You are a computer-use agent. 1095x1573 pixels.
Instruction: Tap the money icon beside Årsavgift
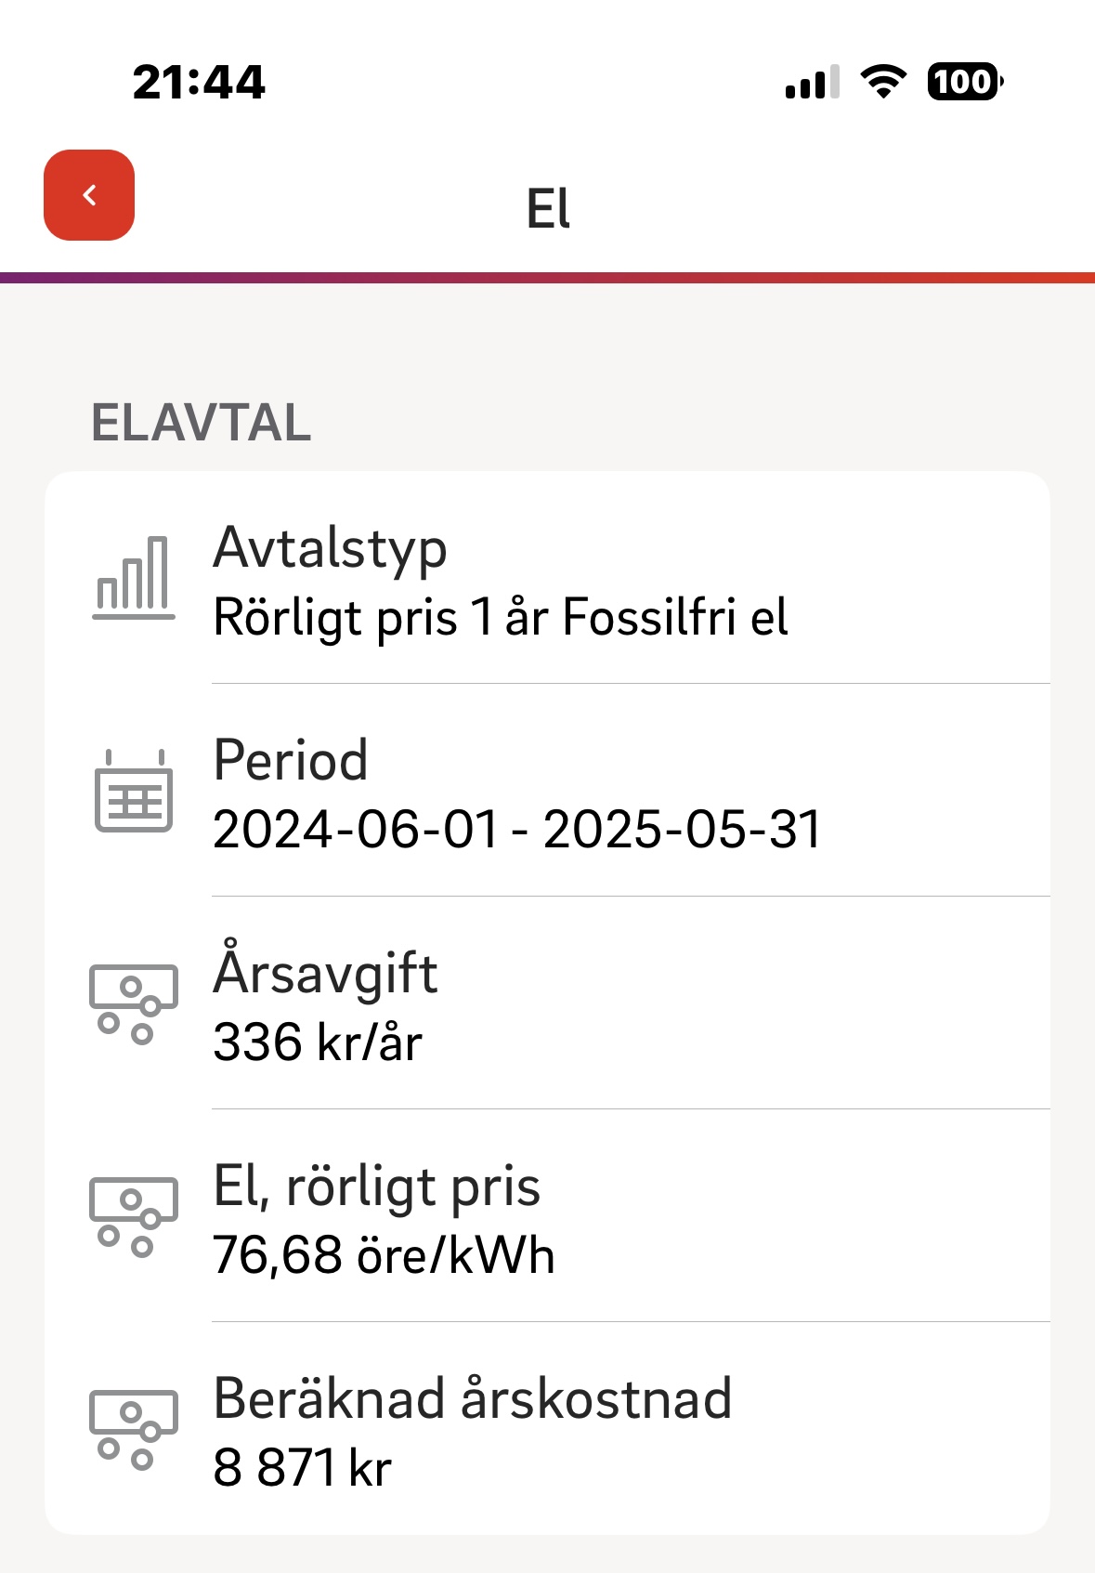133,1003
